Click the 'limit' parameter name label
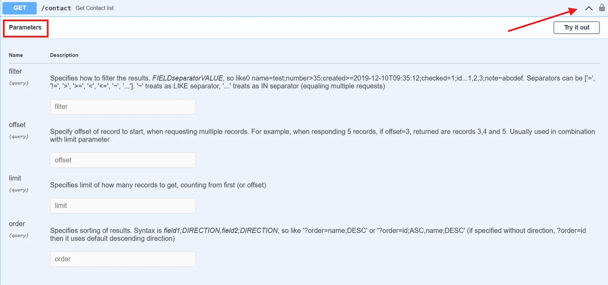Screen dimensions: 608x285 (15, 178)
